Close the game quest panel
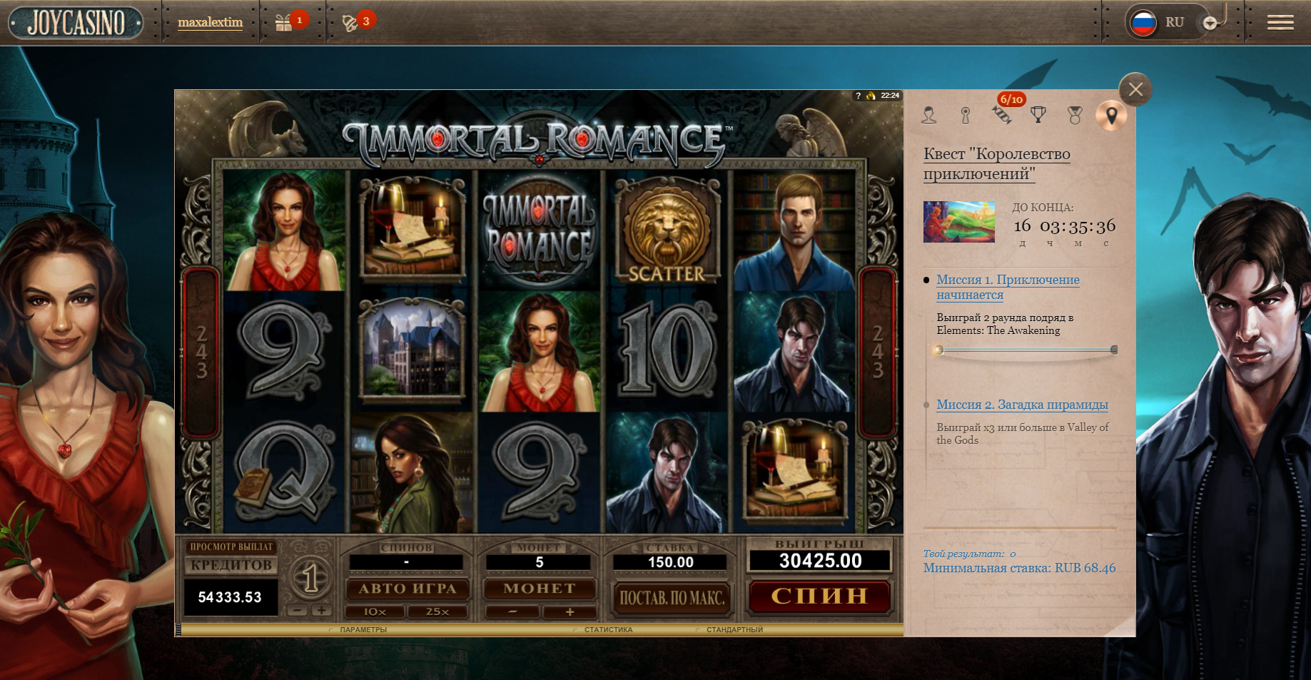Viewport: 1311px width, 680px height. pyautogui.click(x=1135, y=89)
